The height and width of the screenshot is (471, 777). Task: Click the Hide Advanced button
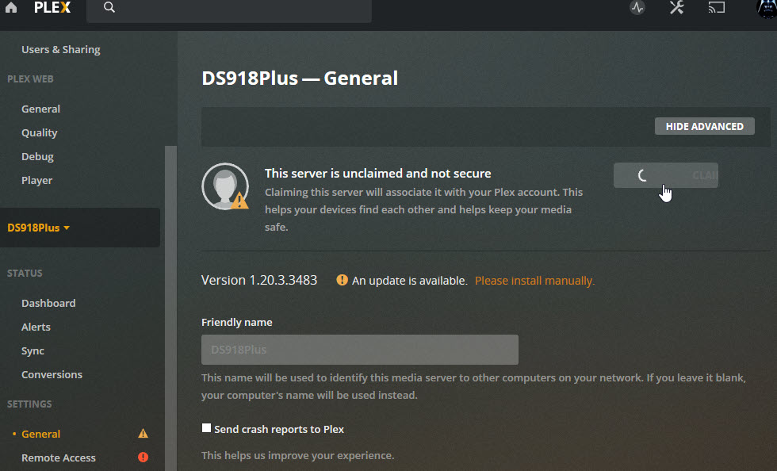click(705, 126)
